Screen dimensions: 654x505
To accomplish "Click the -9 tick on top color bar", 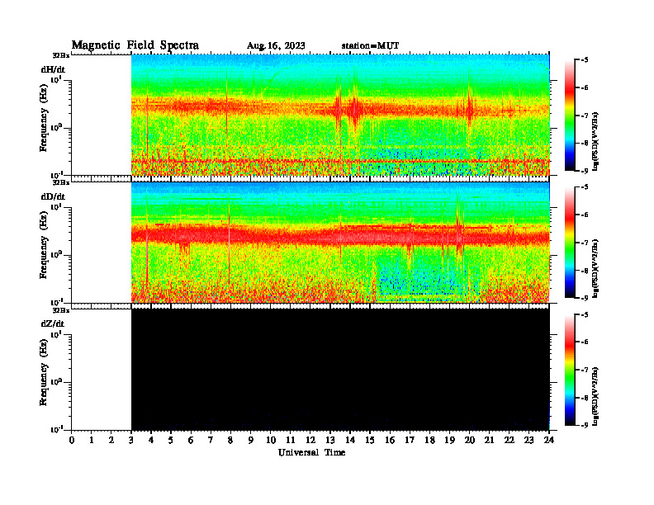I will click(585, 171).
